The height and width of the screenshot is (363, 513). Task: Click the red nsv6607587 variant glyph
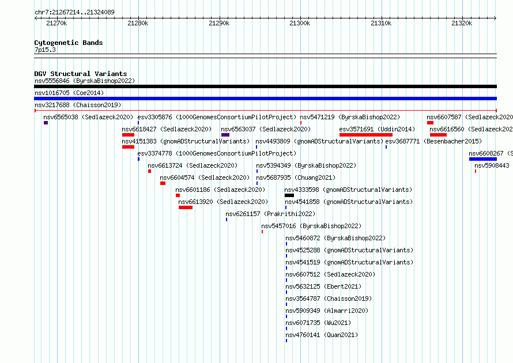pos(430,123)
